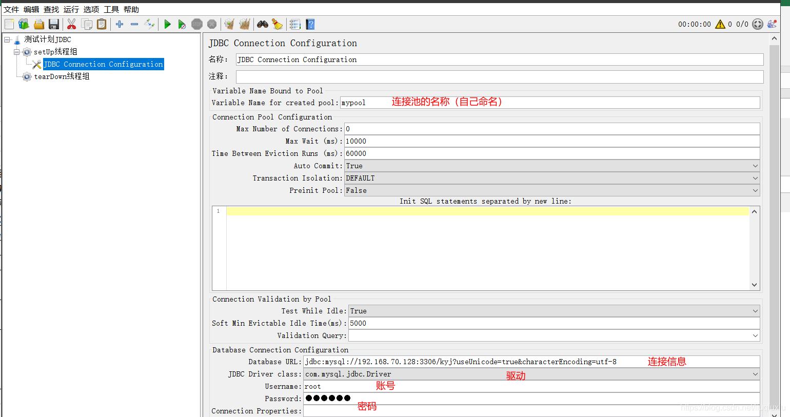This screenshot has width=790, height=417.
Task: Click the Clear results broom icon
Action: click(x=229, y=24)
